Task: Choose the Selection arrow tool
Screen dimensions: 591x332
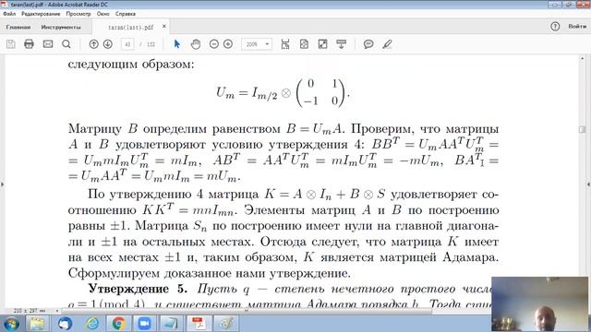Action: coord(176,44)
